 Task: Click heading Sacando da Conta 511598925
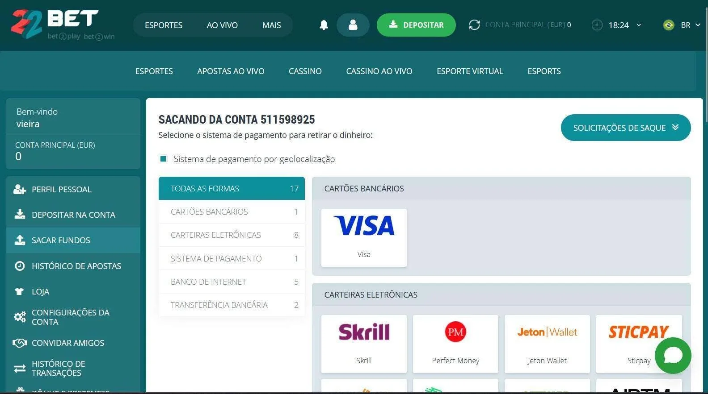click(x=236, y=120)
